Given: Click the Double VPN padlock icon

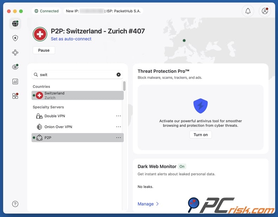Looking at the screenshot, I should pos(39,116).
